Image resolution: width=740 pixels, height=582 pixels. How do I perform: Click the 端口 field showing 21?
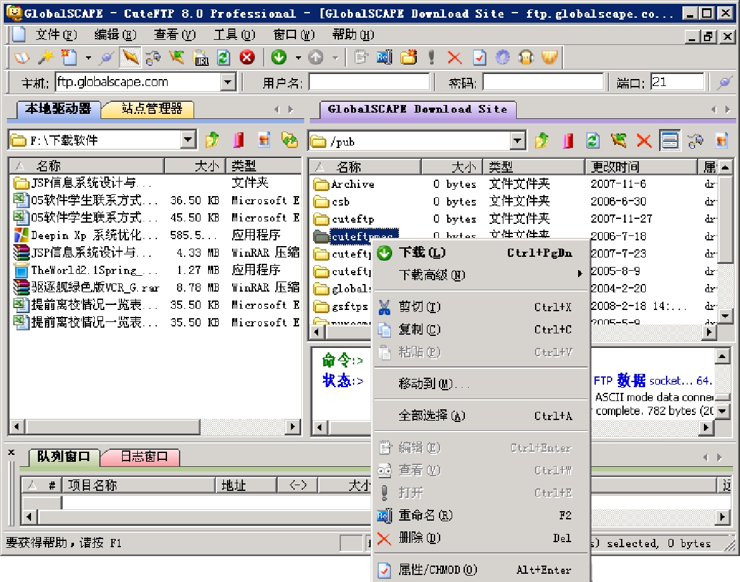677,83
